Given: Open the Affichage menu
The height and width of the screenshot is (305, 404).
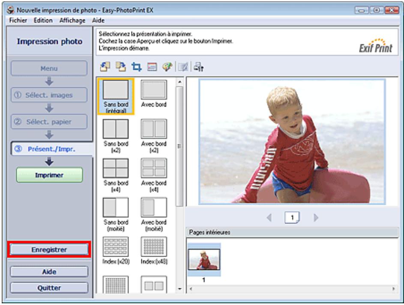Looking at the screenshot, I should (72, 21).
